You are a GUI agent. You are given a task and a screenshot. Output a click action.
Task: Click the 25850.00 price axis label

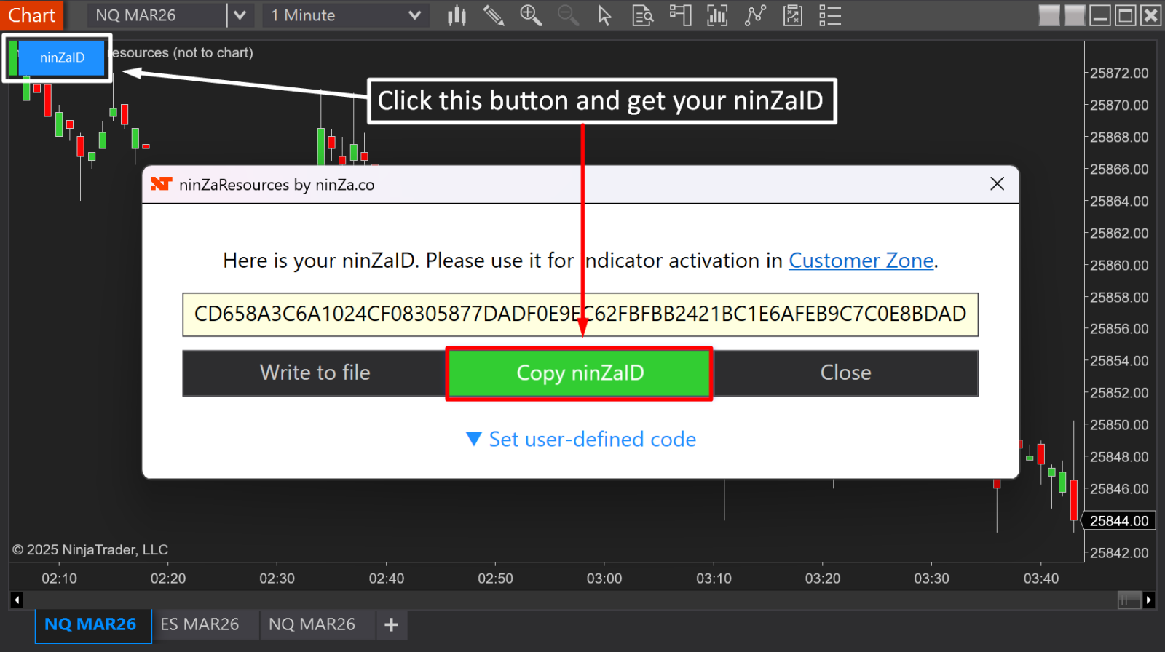(x=1119, y=425)
